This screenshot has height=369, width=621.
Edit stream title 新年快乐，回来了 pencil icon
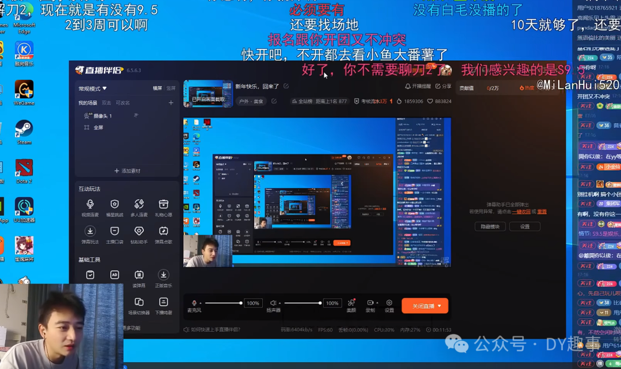pos(286,86)
